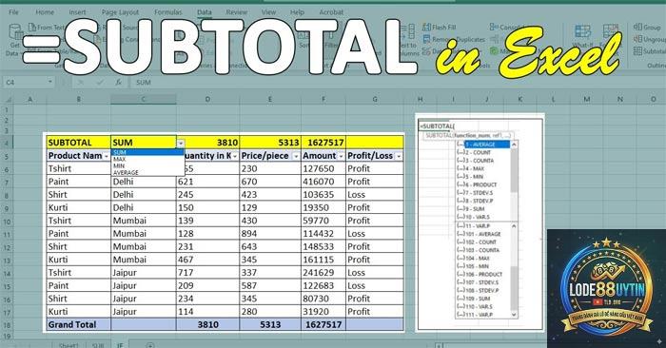This screenshot has width=666, height=348.
Task: Click the Ungroup outline icon
Action: [637, 39]
